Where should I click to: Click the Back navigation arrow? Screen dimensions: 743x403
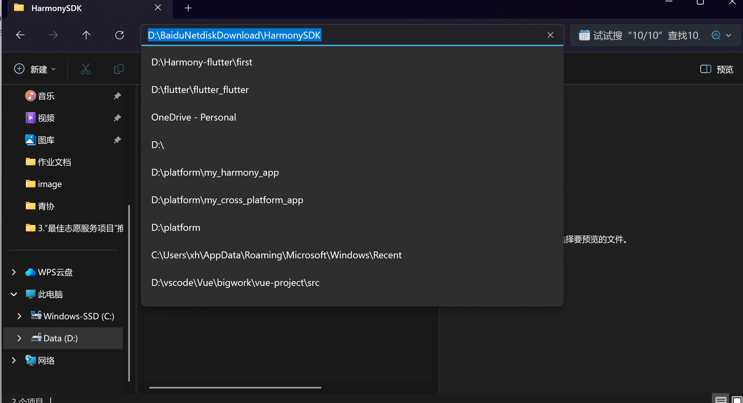(20, 35)
